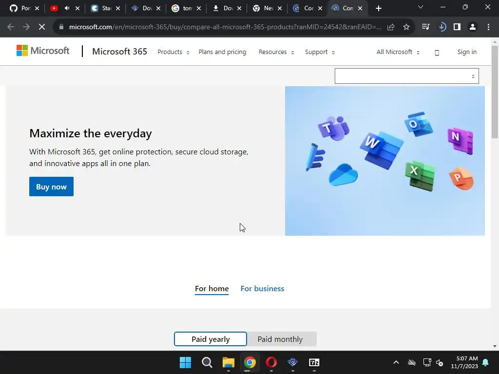Click the page vertical scrollbar thumb
The width and height of the screenshot is (499, 374).
tap(495, 92)
